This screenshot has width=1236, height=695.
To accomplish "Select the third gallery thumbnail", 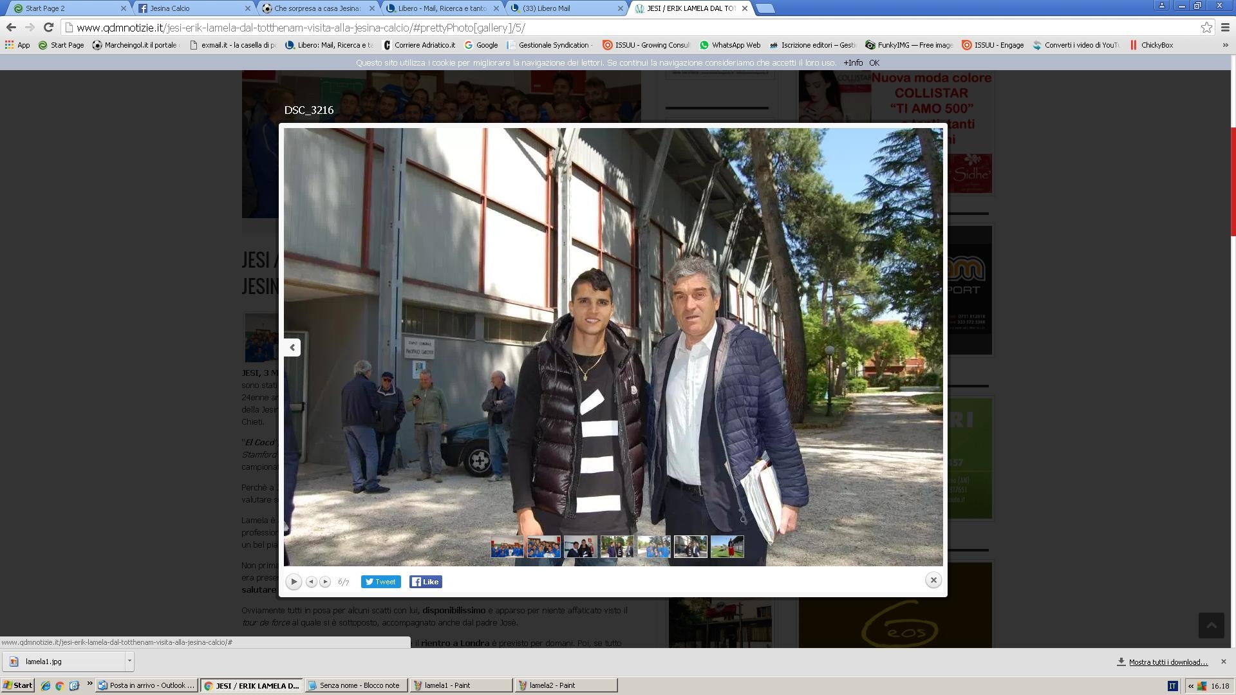I will tap(580, 547).
